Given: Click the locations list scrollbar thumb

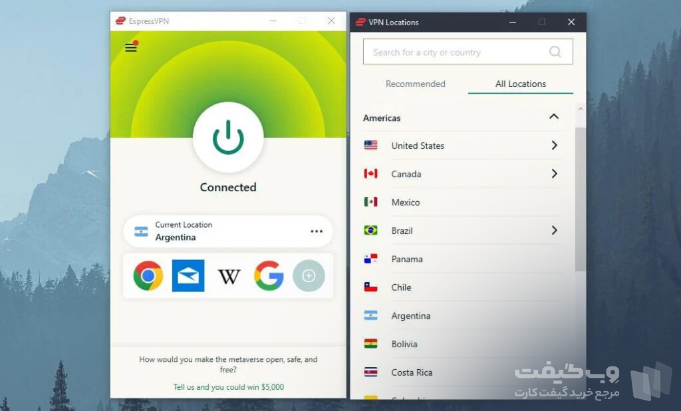Looking at the screenshot, I should (580, 199).
